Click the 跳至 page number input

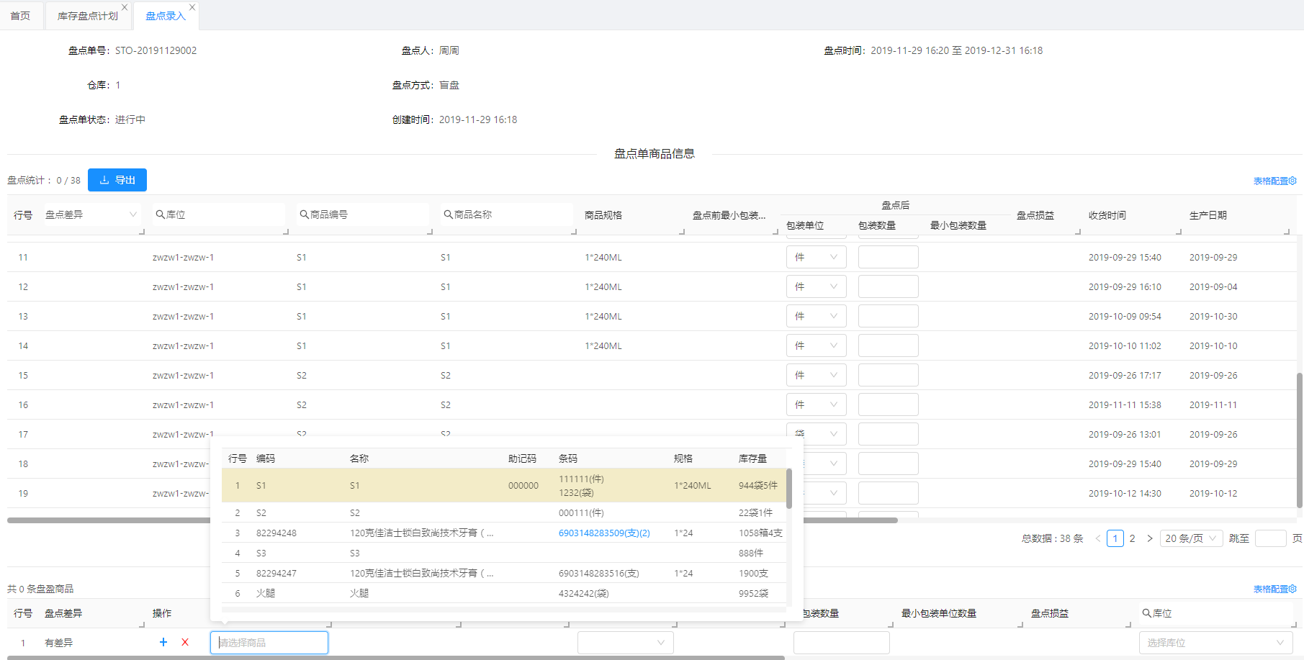1270,538
